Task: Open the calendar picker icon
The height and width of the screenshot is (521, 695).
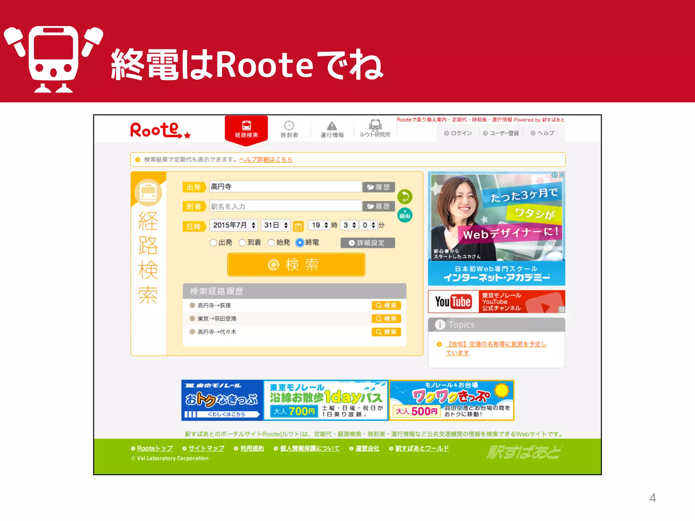Action: (298, 226)
